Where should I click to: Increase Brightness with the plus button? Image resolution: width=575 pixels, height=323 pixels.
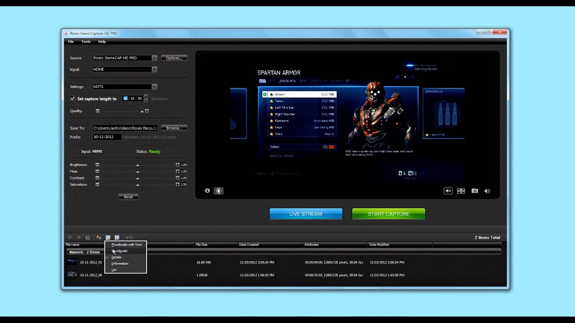tap(177, 165)
